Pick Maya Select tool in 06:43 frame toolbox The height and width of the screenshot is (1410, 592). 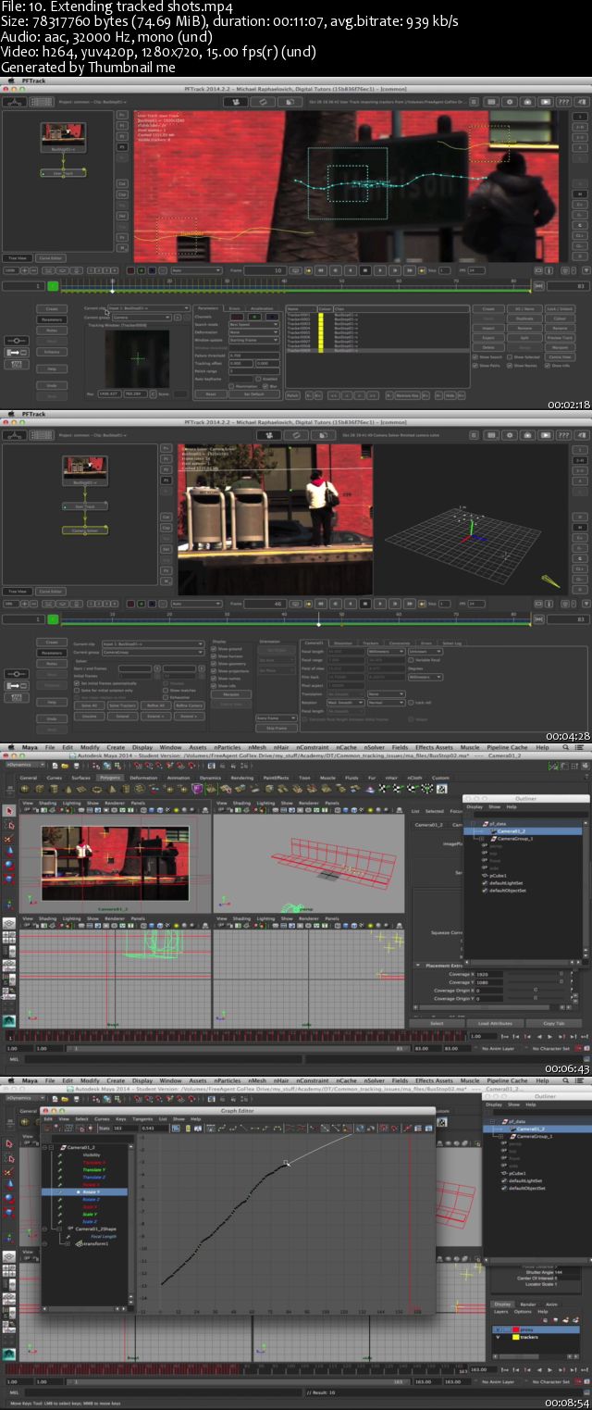(x=8, y=810)
